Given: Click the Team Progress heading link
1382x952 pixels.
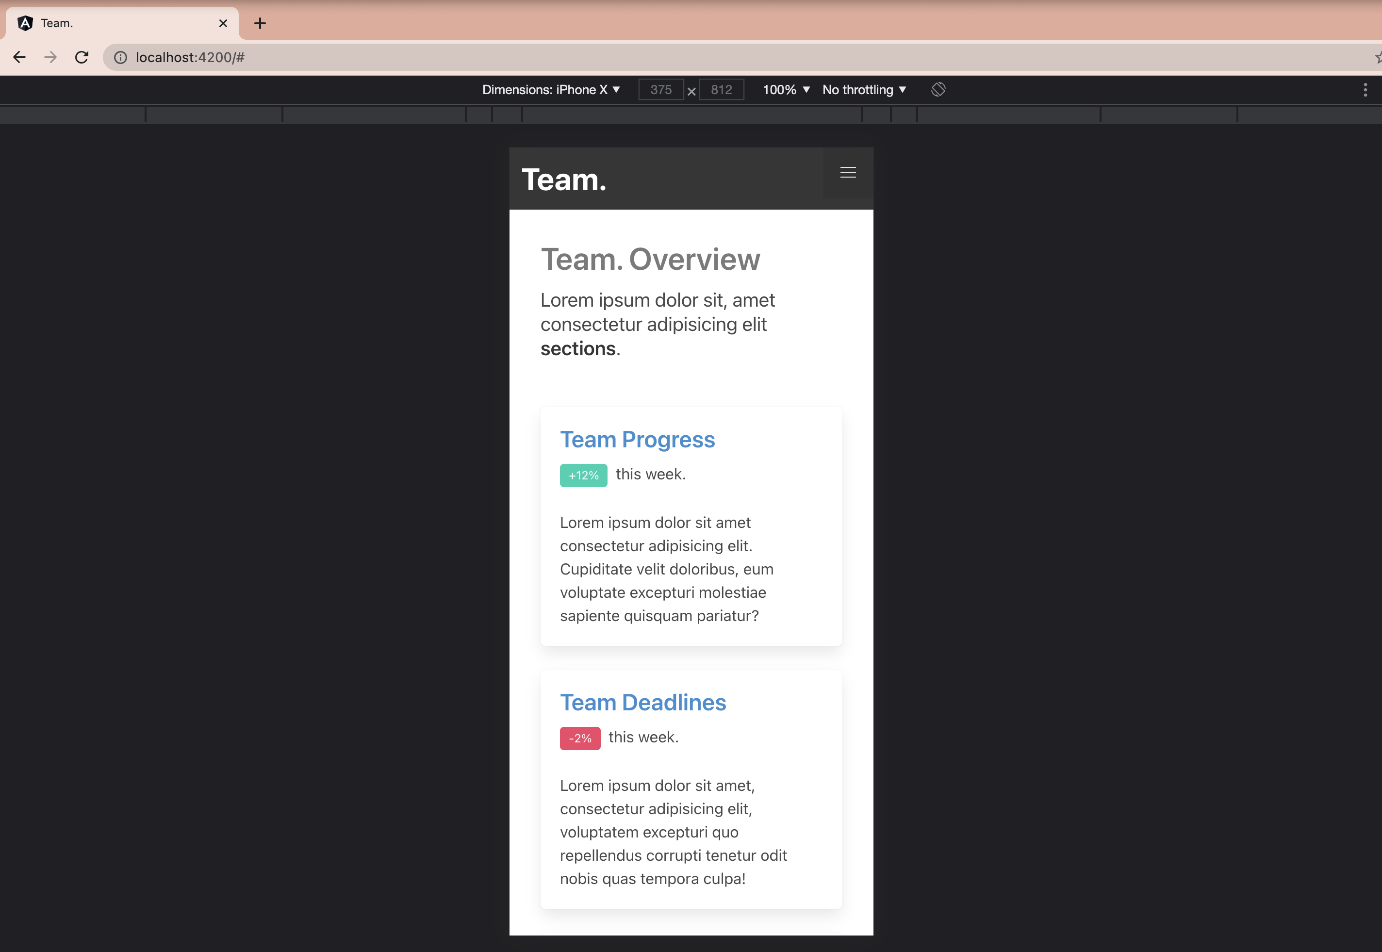Looking at the screenshot, I should point(637,440).
